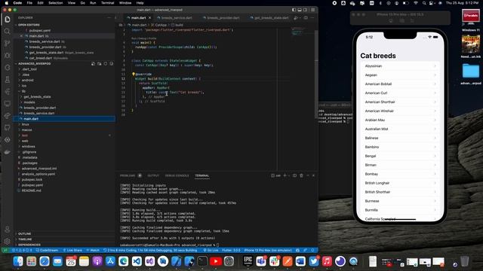Toggle the secondary sidebar layout button
The width and height of the screenshot is (483, 271).
click(x=305, y=10)
